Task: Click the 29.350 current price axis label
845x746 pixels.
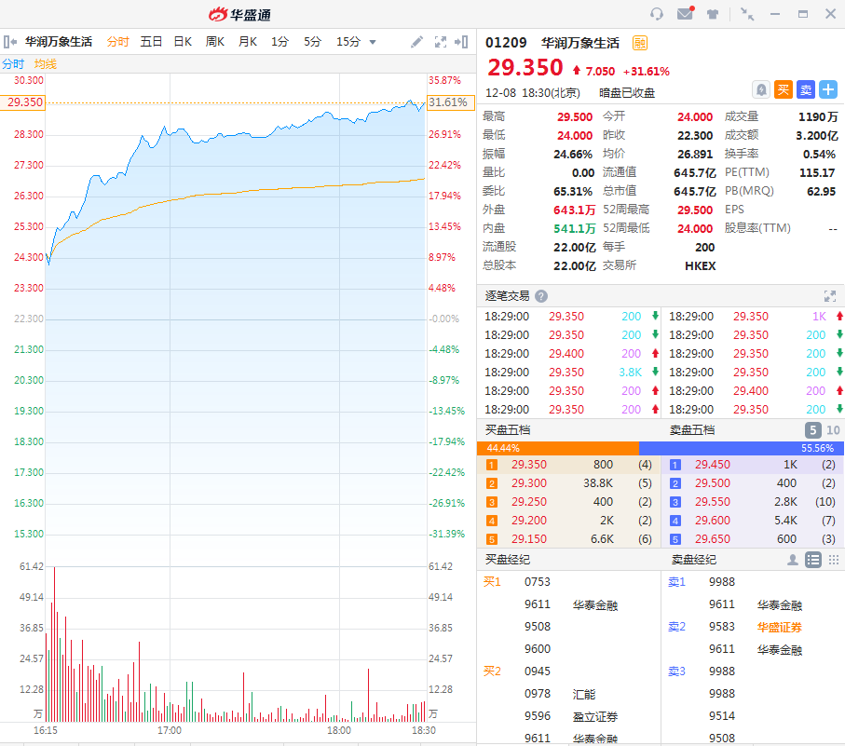Action: [x=23, y=102]
